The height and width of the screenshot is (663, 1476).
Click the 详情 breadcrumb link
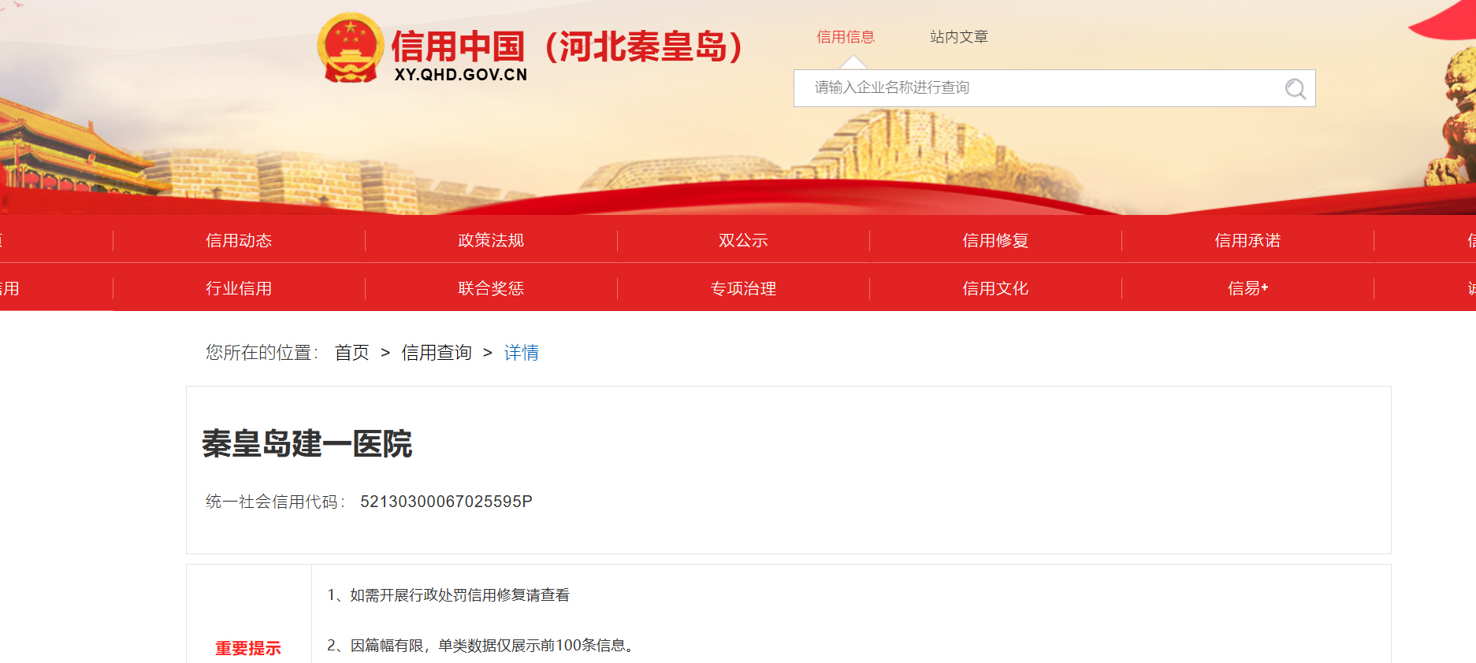click(x=521, y=353)
